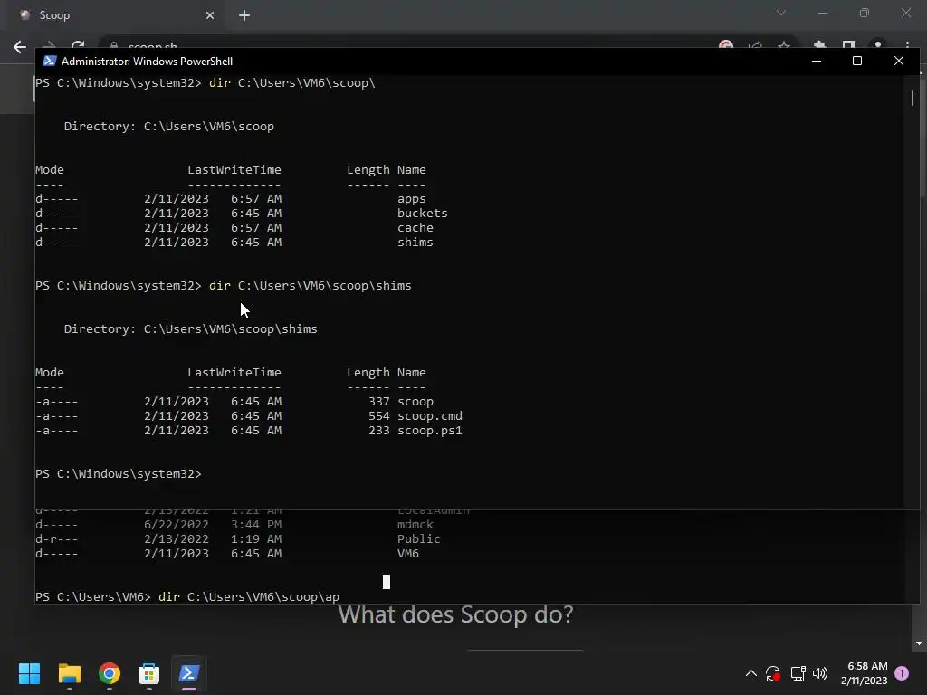Click the 'dir C:\Users\VM6\scoop\shims' command
The height and width of the screenshot is (695, 927).
tap(310, 285)
